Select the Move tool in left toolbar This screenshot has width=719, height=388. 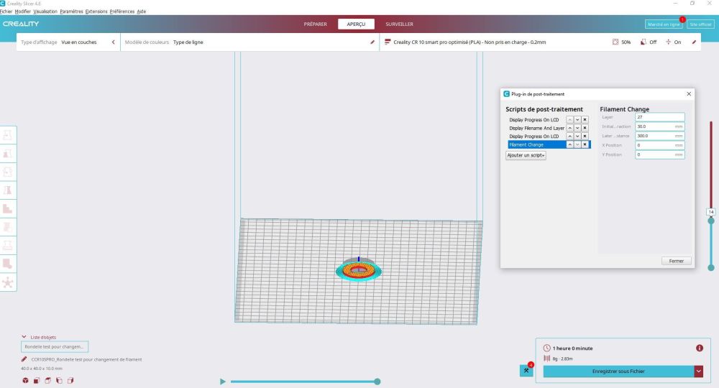pos(8,135)
